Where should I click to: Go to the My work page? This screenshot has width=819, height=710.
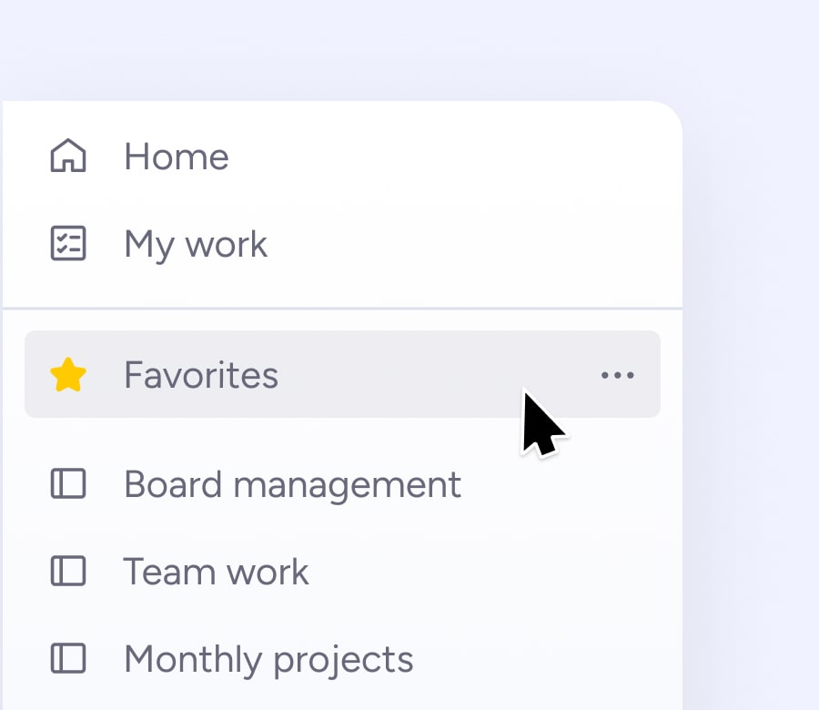pyautogui.click(x=196, y=245)
